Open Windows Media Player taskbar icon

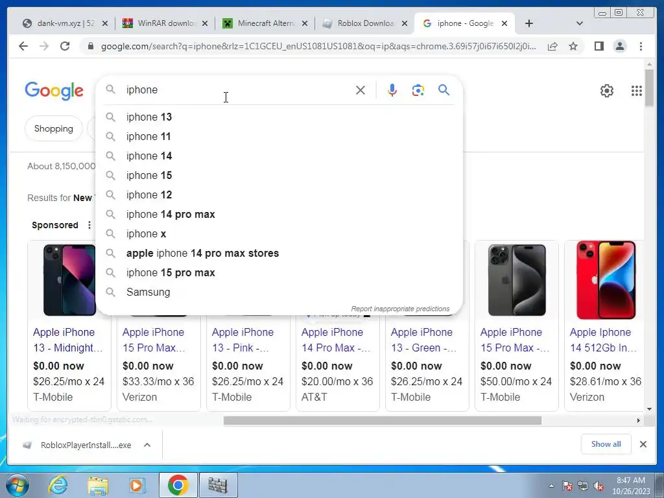click(x=137, y=485)
